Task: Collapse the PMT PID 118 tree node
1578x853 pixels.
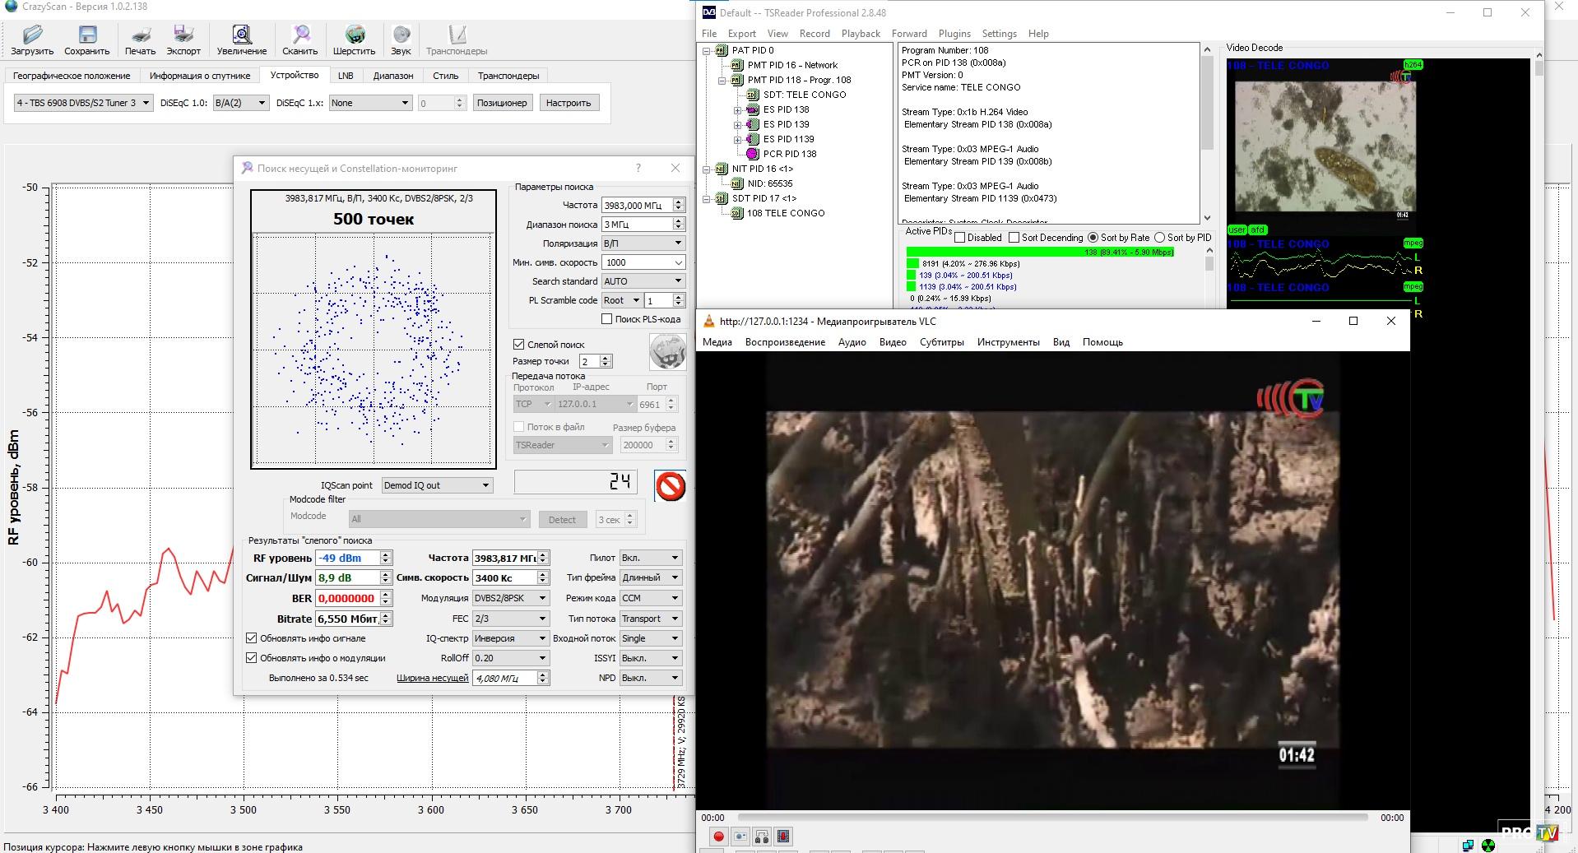Action: [722, 81]
